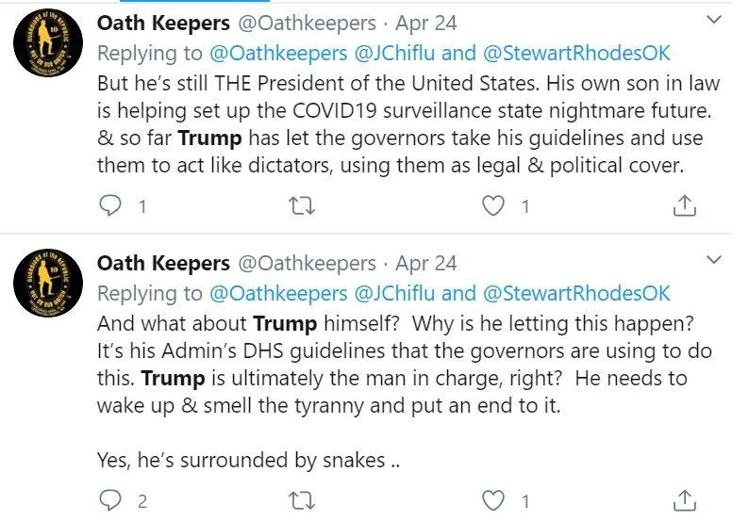
Task: Open the first tweet's chevron options menu
Action: point(714,20)
